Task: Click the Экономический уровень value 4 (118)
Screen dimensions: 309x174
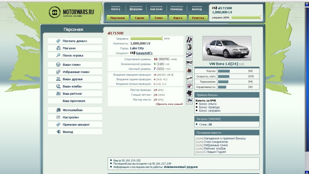Action: pos(158,64)
